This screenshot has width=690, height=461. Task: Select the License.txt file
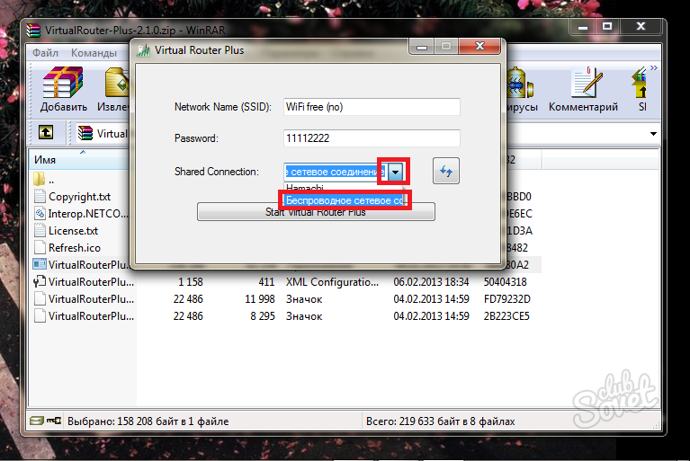tap(73, 231)
